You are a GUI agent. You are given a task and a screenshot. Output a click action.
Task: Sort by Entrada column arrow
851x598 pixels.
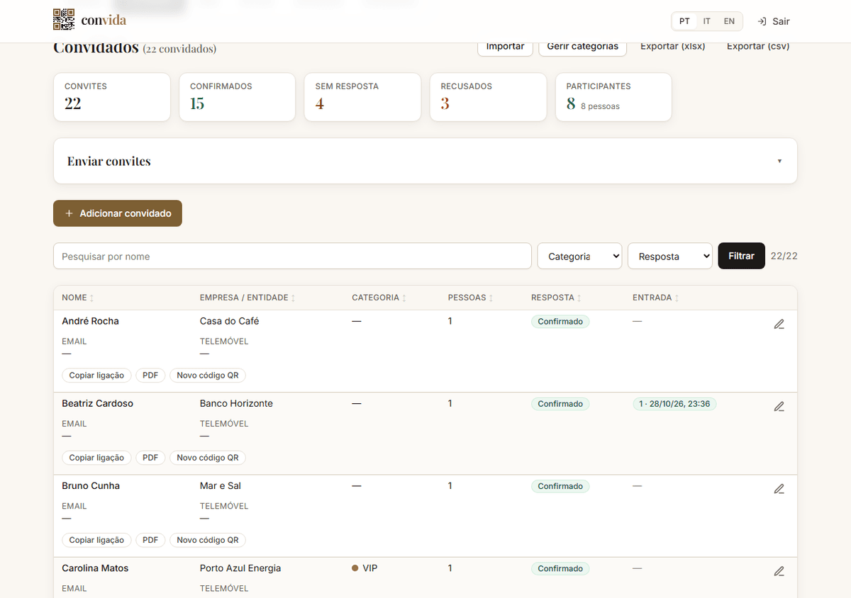pos(677,298)
